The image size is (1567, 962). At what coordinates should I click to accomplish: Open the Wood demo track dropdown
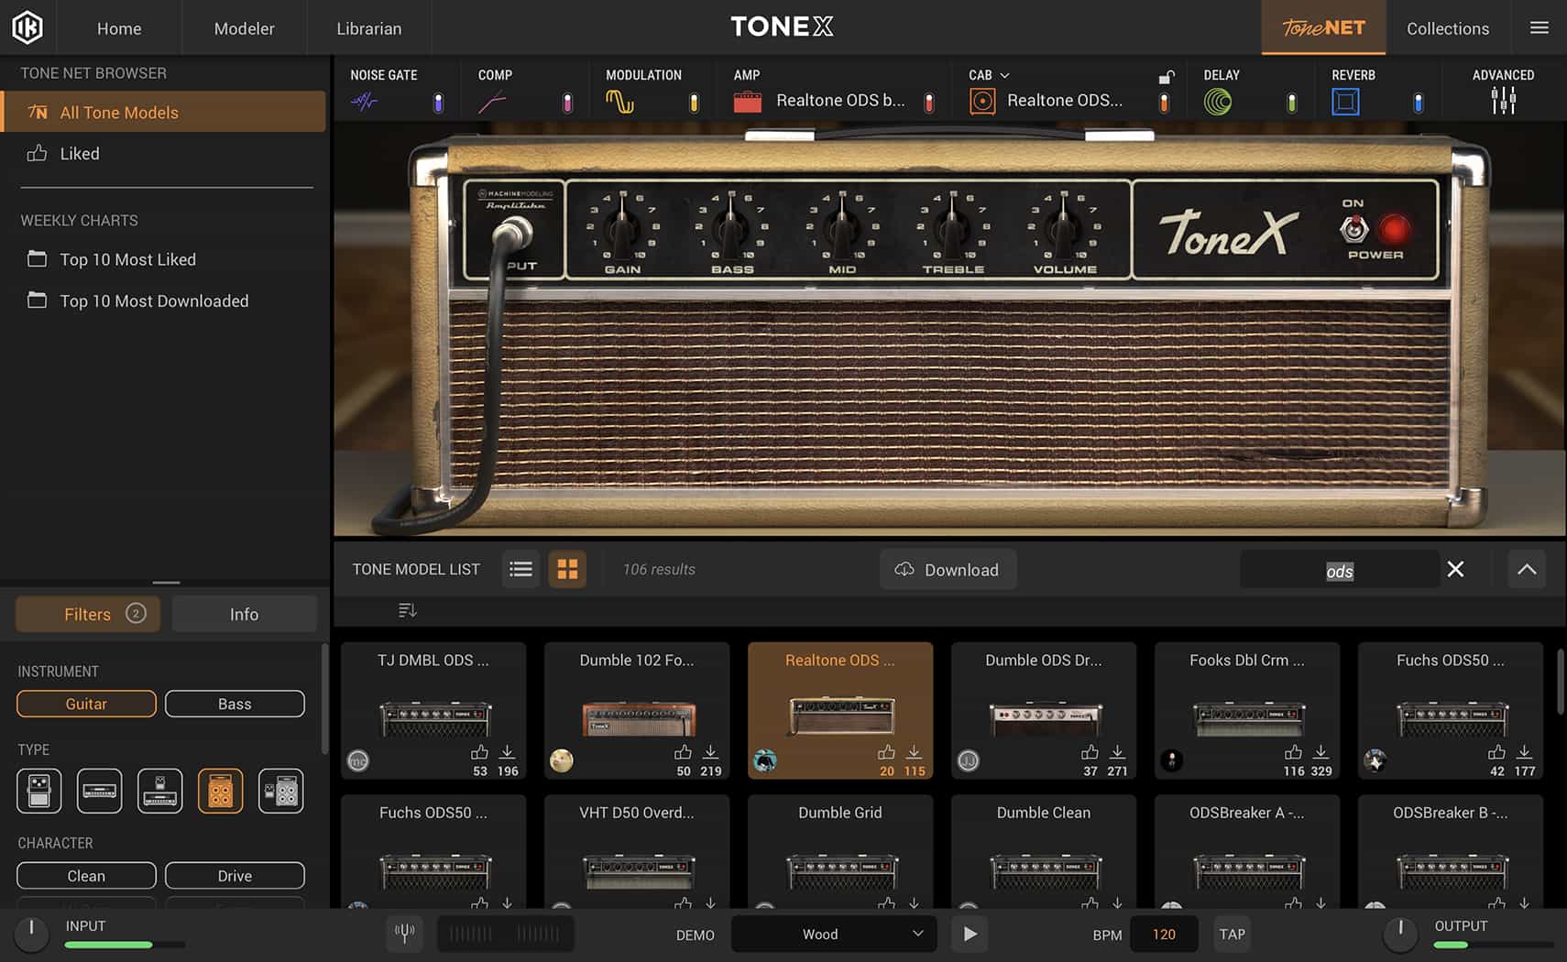pyautogui.click(x=832, y=934)
